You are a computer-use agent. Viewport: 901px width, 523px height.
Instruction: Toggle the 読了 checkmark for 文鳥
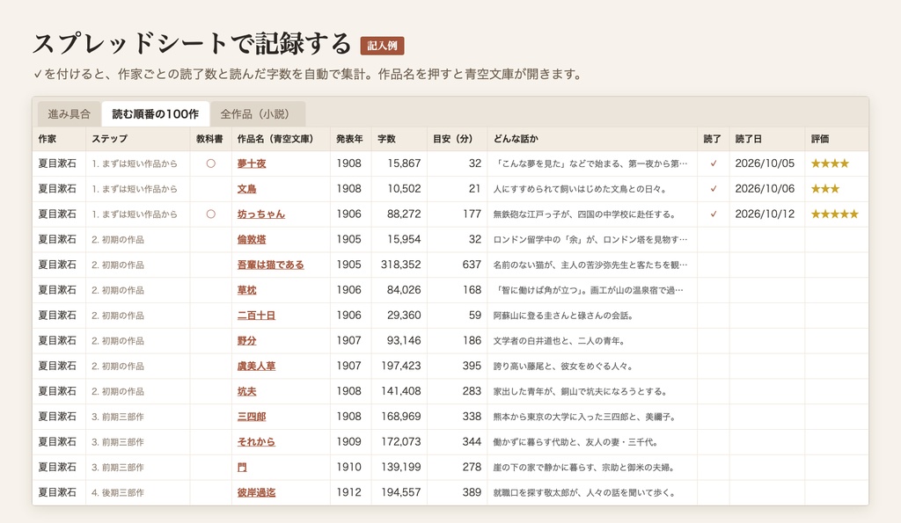click(713, 189)
